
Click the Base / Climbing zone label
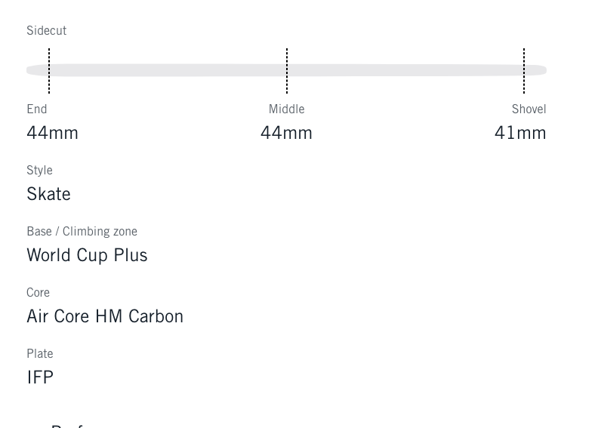[82, 232]
